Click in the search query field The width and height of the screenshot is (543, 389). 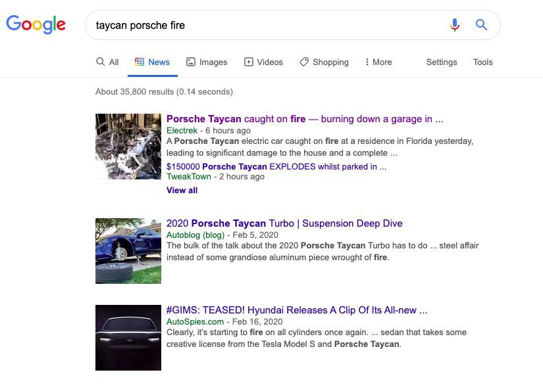coord(263,25)
